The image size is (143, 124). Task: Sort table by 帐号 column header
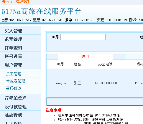coord(61,64)
